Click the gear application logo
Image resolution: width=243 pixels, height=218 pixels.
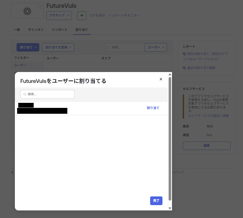coord(27,11)
